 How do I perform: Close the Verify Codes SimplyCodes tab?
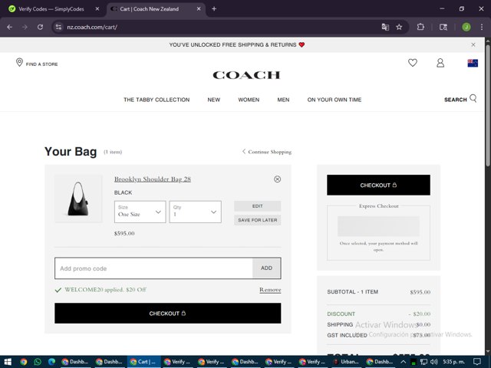97,8
